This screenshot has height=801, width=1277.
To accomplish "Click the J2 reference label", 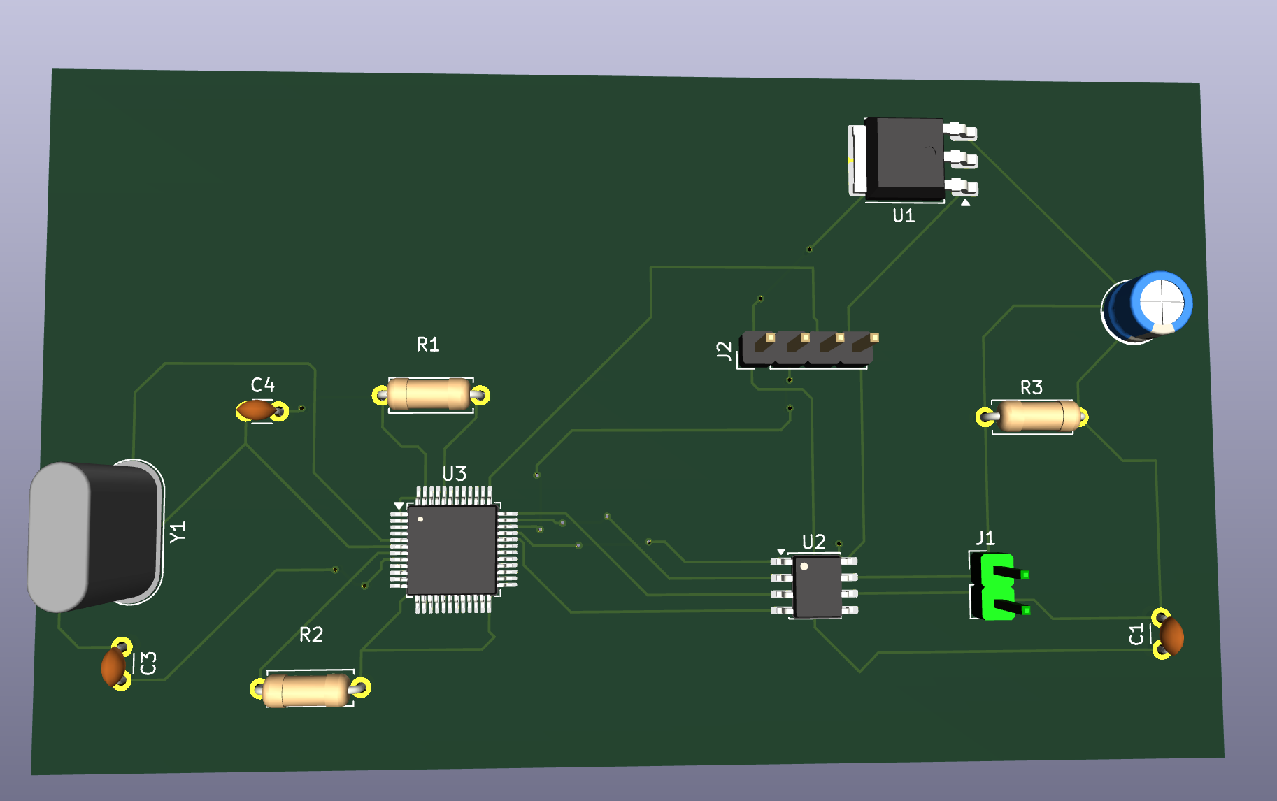I will tap(724, 350).
